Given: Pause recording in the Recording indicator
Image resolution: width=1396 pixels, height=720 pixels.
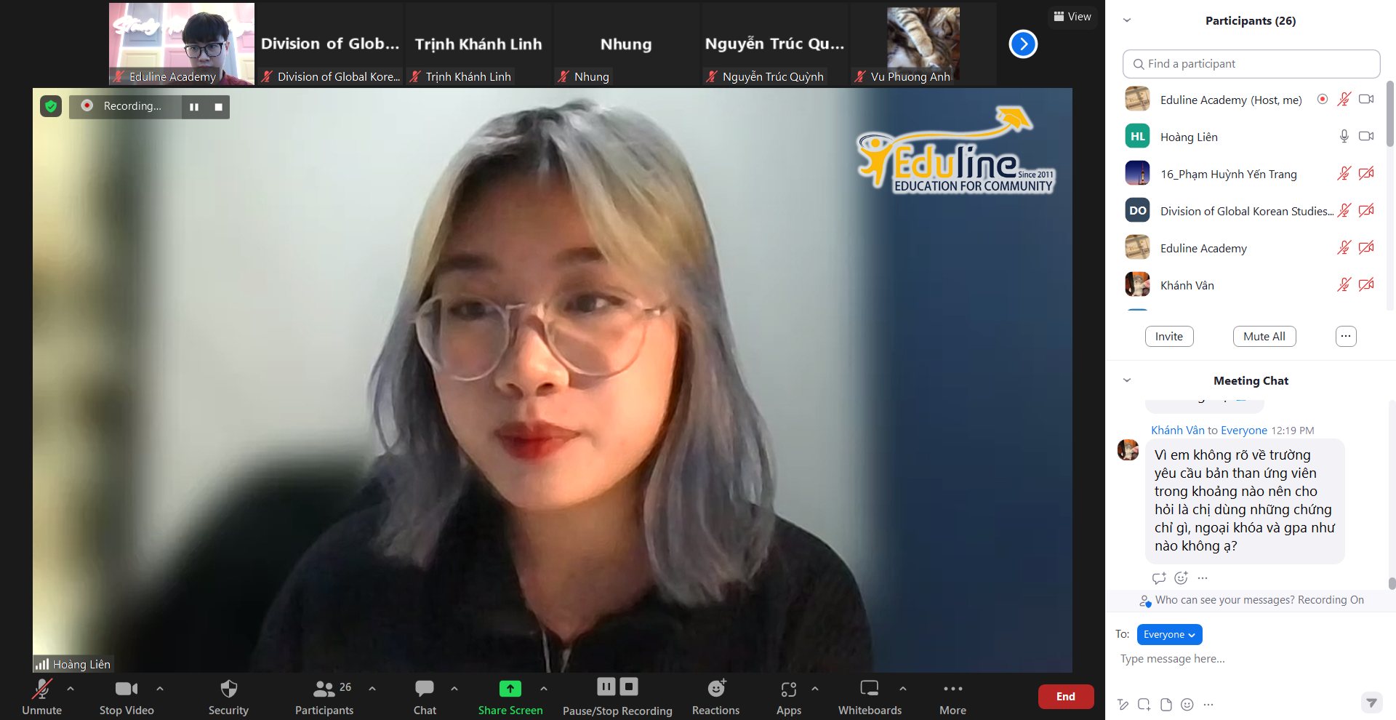Looking at the screenshot, I should pos(194,107).
